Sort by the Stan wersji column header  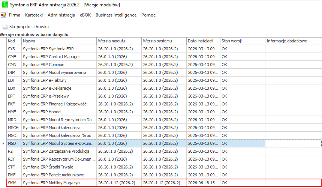(x=243, y=41)
